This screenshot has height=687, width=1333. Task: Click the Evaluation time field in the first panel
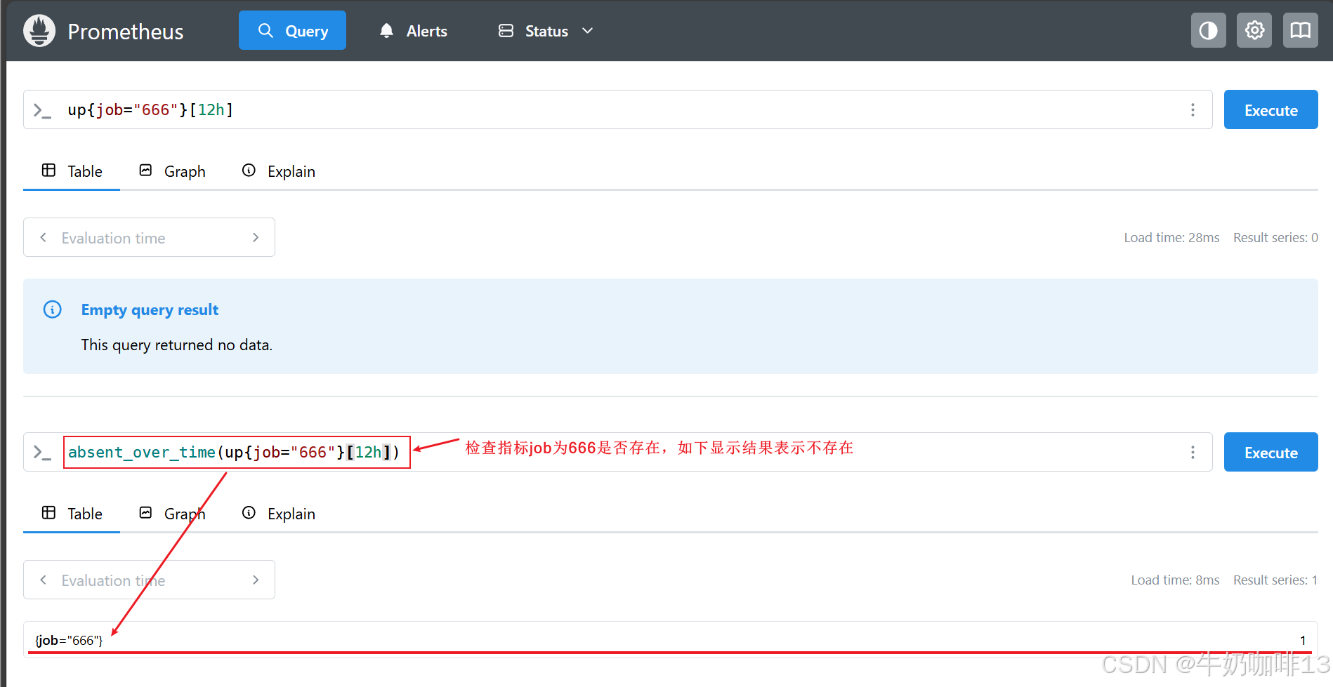click(x=149, y=237)
